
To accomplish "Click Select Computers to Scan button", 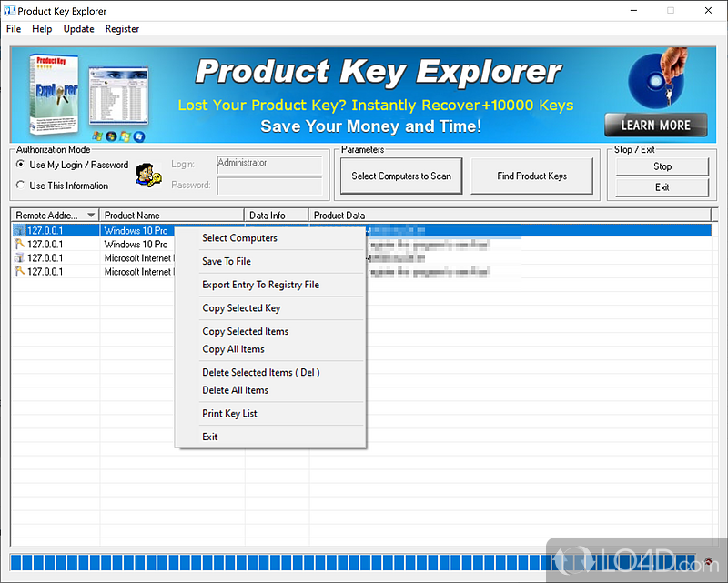I will pos(401,176).
